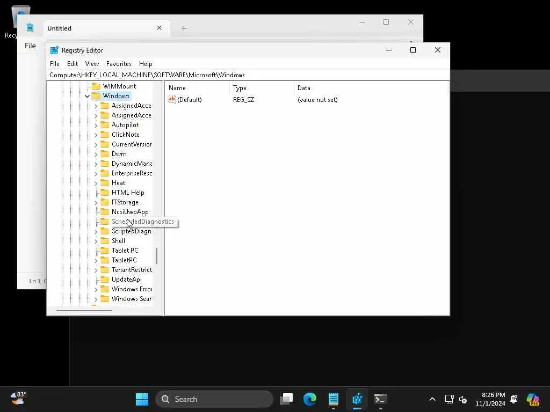The height and width of the screenshot is (412, 550).
Task: Click the Dwm folder icon
Action: click(x=105, y=154)
